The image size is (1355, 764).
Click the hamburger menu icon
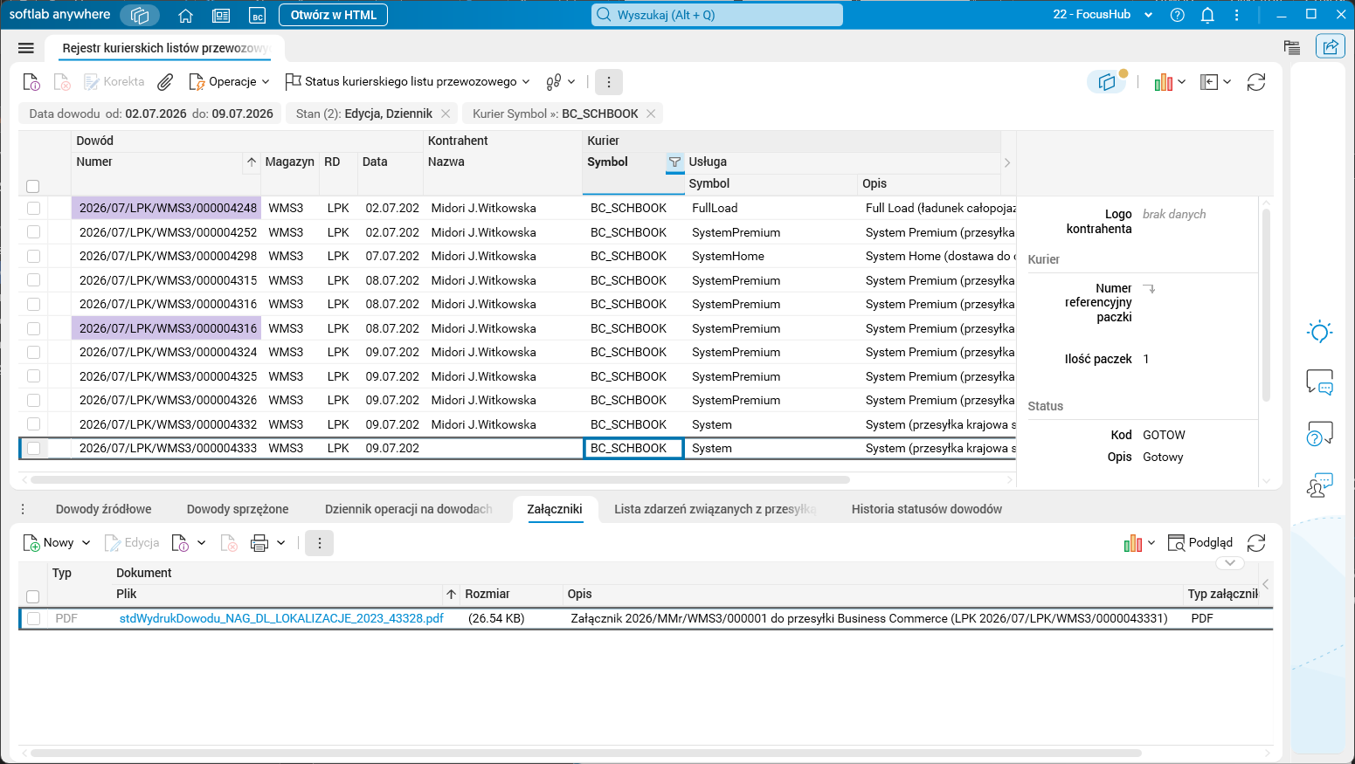tap(26, 48)
